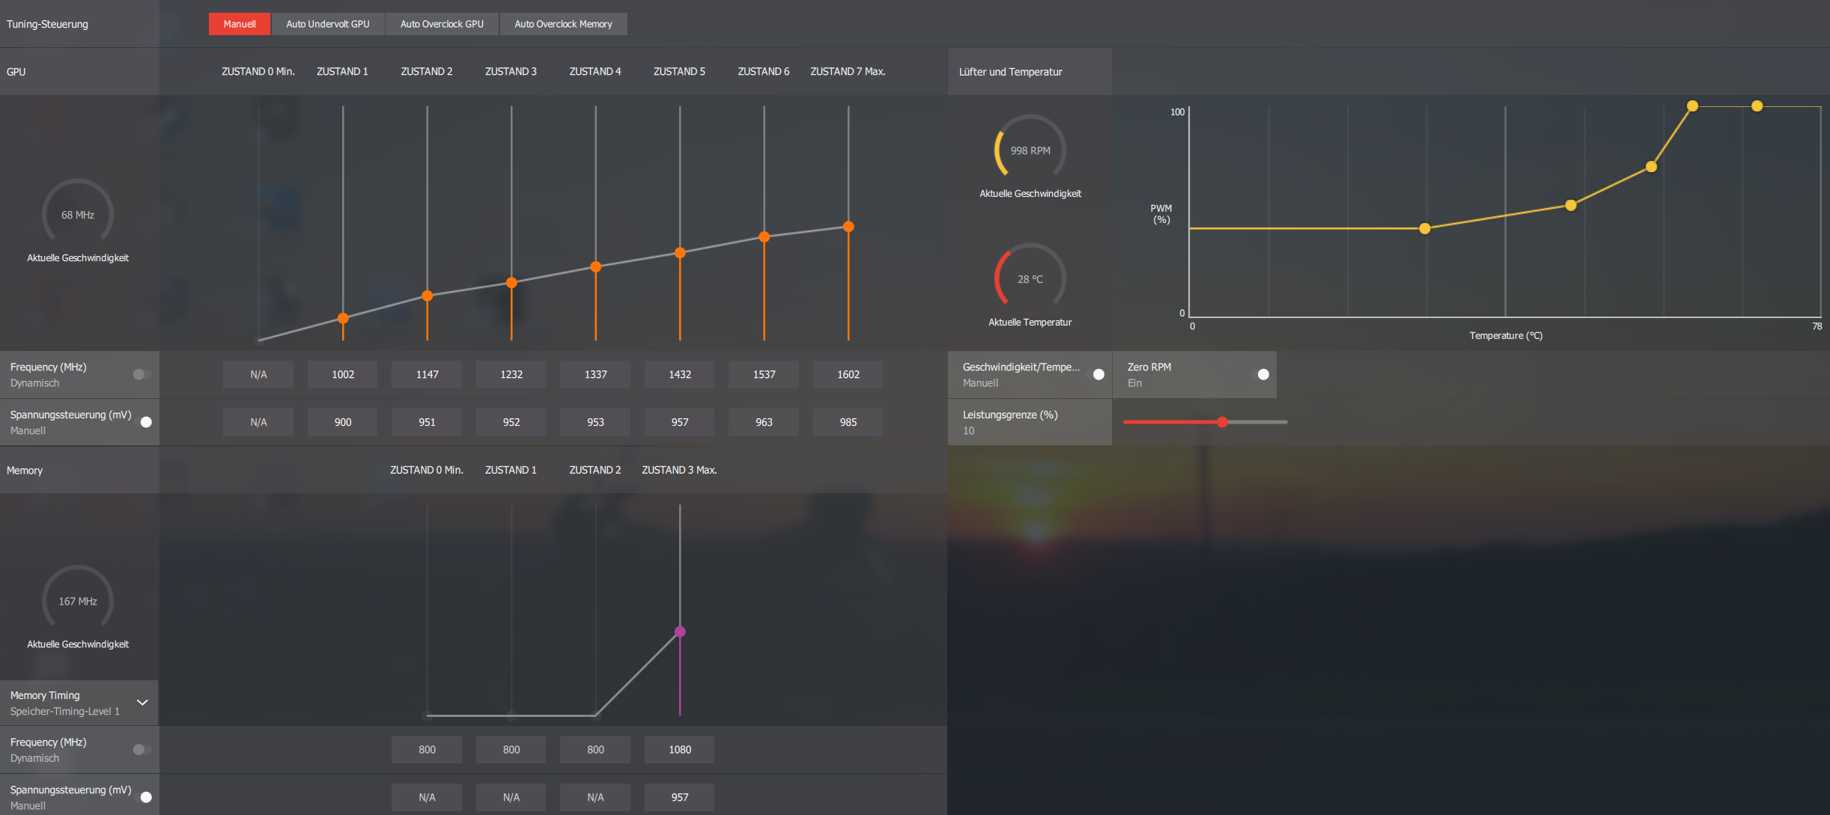Image resolution: width=1830 pixels, height=815 pixels.
Task: Toggle GPU Spannungssteuerung (mV) switch
Action: [143, 422]
